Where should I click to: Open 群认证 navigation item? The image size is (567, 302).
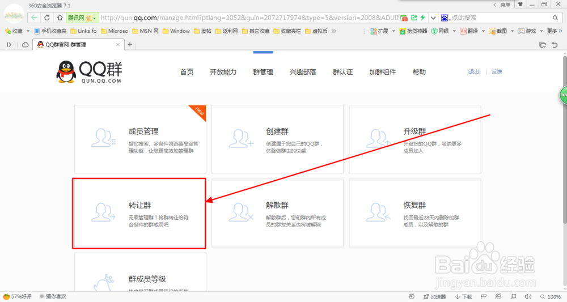point(342,72)
